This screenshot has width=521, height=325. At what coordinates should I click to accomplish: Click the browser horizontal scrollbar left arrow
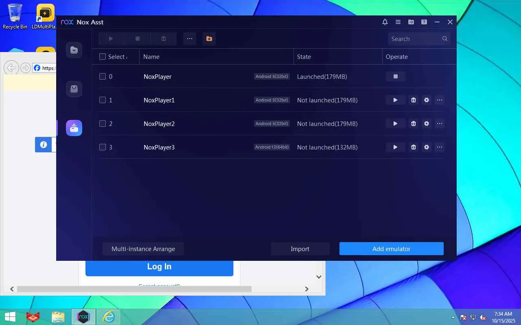click(12, 289)
